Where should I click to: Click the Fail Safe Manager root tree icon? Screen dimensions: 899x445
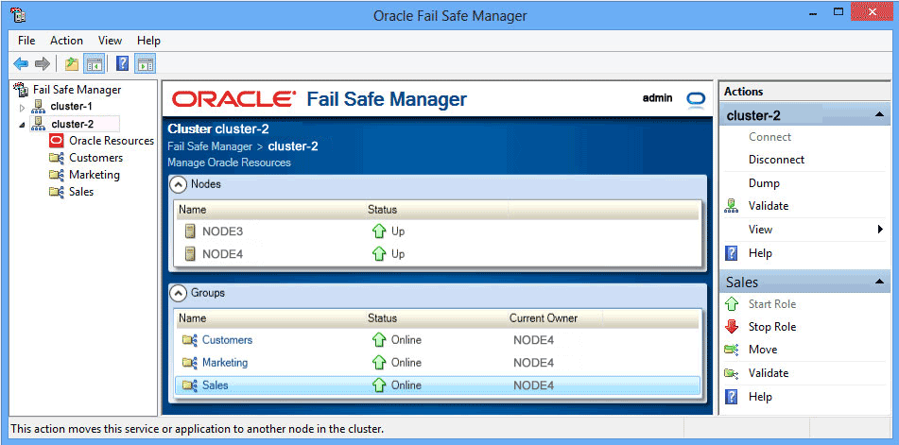tap(21, 90)
